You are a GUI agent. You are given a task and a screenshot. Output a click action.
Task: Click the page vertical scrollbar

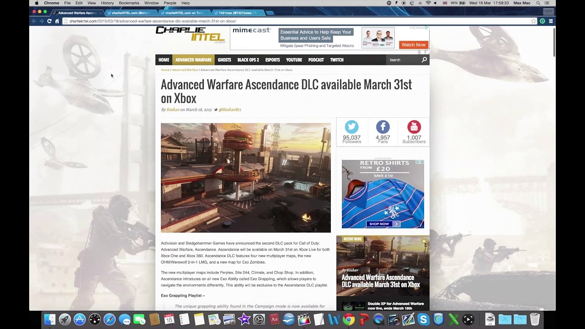coord(554,42)
